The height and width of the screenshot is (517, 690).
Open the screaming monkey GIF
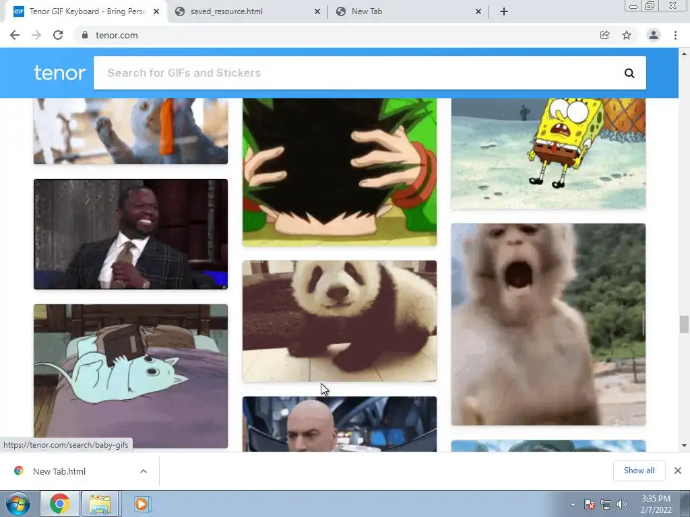pos(548,324)
